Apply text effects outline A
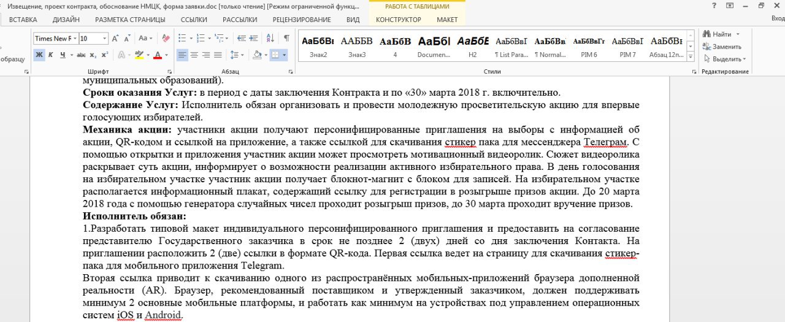This screenshot has width=785, height=322. tap(121, 55)
